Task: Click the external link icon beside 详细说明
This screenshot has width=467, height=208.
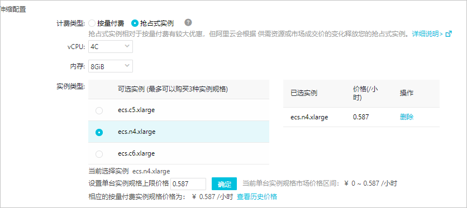Action: [449, 33]
